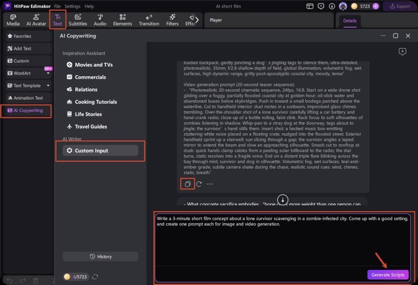Select the Text tool in toolbar
The height and width of the screenshot is (285, 418).
57,20
